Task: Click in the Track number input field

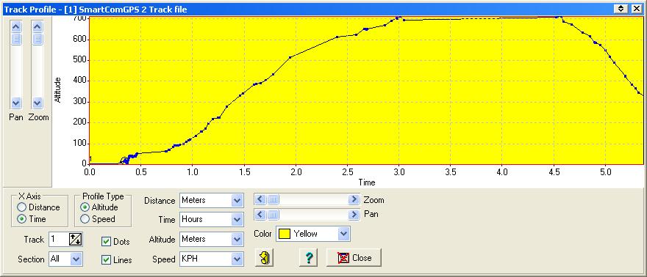Action: coord(59,239)
